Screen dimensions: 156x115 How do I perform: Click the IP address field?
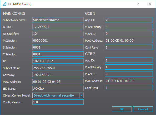58,61
